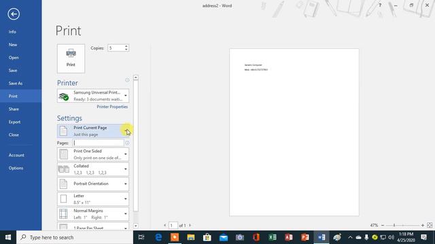435x244 pixels.
Task: Open the Camera app on the taskbar
Action: coord(240,237)
